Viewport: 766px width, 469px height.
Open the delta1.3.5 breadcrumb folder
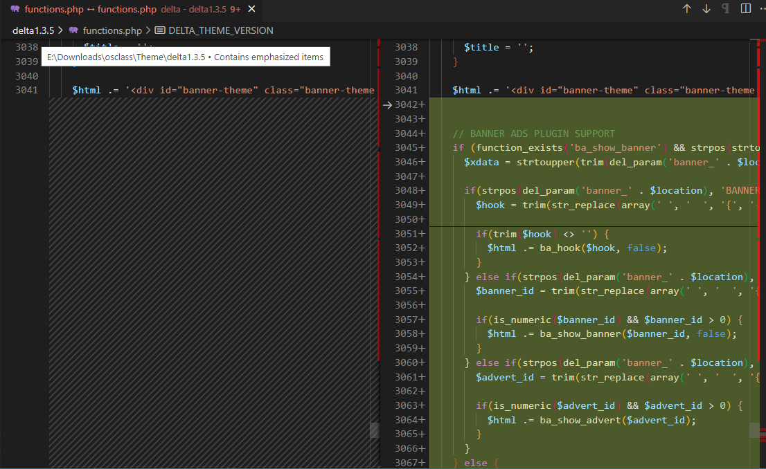[x=33, y=30]
